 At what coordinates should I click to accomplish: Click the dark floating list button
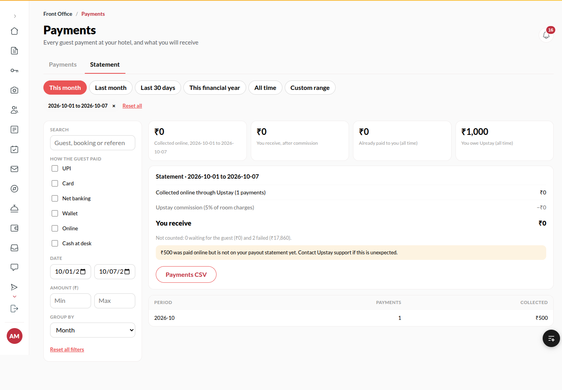[x=551, y=338]
